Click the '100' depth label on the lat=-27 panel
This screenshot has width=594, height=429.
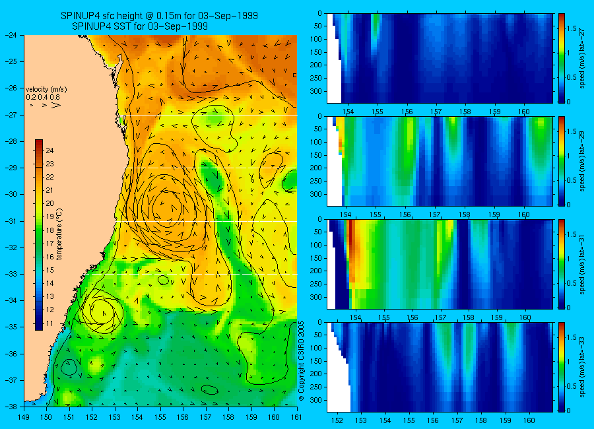[315, 39]
